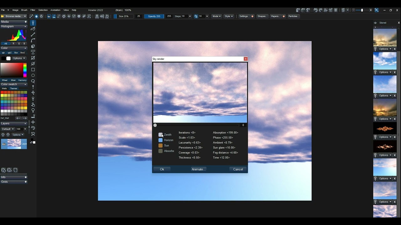Click the hand pan icon in brush toolbar
This screenshot has height=225, width=401.
pyautogui.click(x=41, y=16)
